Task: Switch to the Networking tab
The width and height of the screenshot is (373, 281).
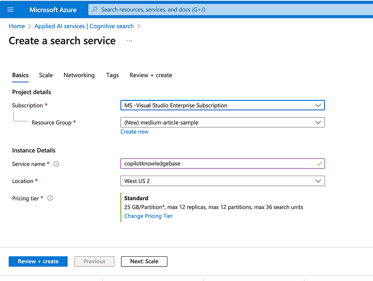Action: click(x=79, y=75)
